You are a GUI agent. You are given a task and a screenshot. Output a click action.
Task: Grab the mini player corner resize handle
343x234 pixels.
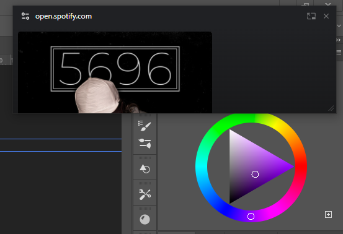(x=331, y=108)
